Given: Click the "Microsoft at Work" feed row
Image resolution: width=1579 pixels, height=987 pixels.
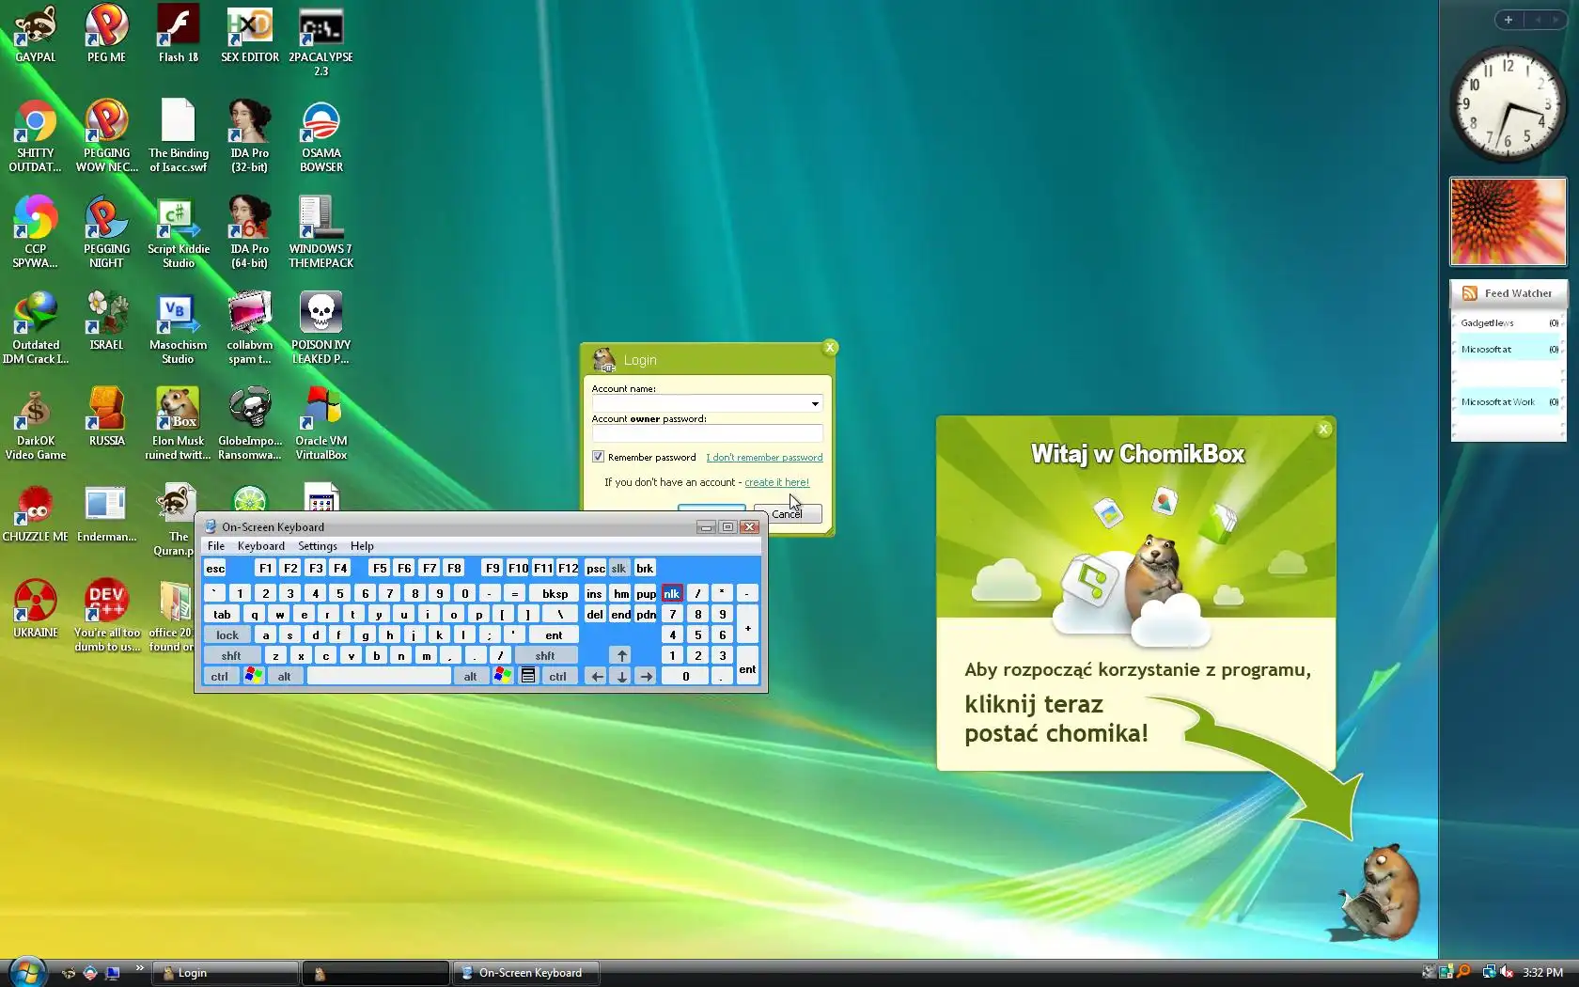Looking at the screenshot, I should pyautogui.click(x=1509, y=401).
